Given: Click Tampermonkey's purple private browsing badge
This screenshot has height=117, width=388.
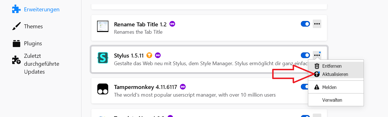Looking at the screenshot, I should (183, 86).
